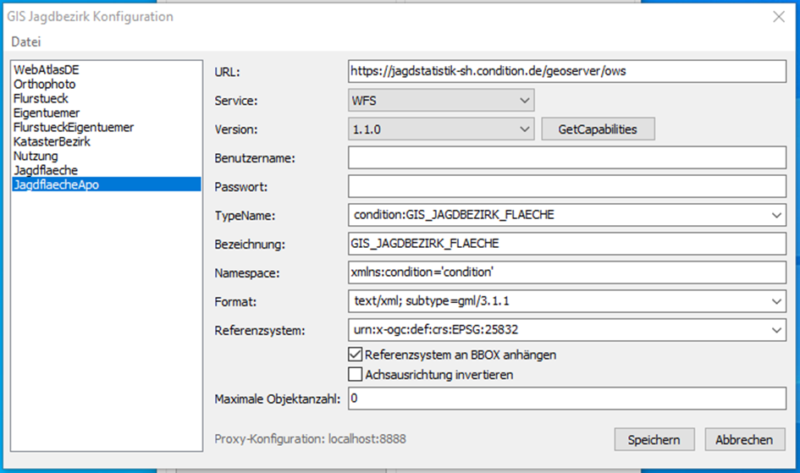This screenshot has height=473, width=800.
Task: Open the Datei menu
Action: pos(25,42)
